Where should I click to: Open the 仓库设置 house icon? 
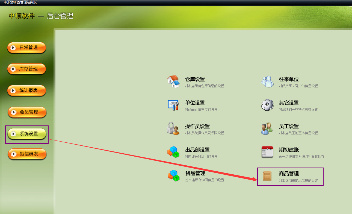[173, 81]
